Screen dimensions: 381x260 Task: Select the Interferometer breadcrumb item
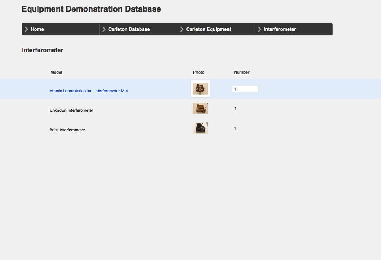click(x=279, y=29)
